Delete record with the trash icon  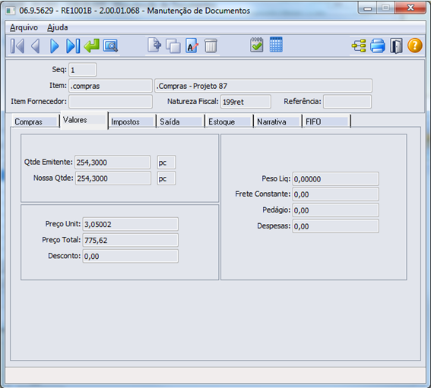(211, 46)
